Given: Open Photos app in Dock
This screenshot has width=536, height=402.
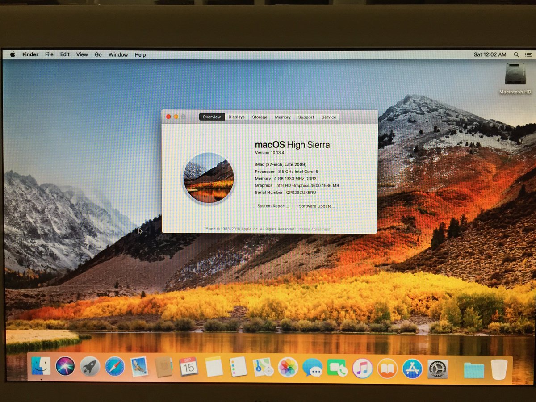Looking at the screenshot, I should pos(288,368).
